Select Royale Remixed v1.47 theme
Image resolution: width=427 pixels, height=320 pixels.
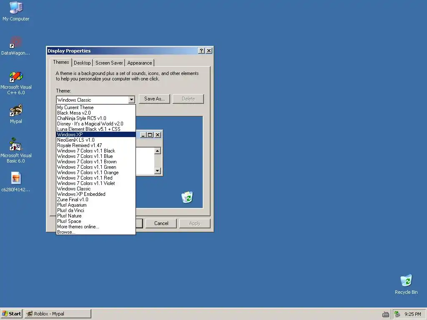tap(96, 145)
